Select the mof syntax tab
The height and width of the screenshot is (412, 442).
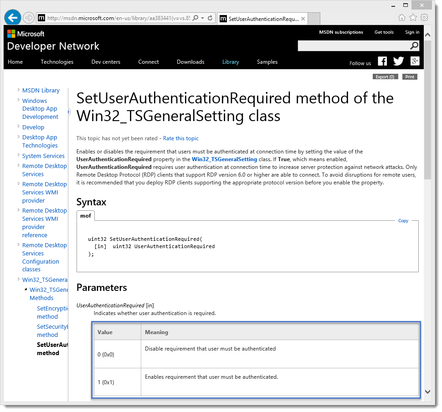pyautogui.click(x=86, y=216)
